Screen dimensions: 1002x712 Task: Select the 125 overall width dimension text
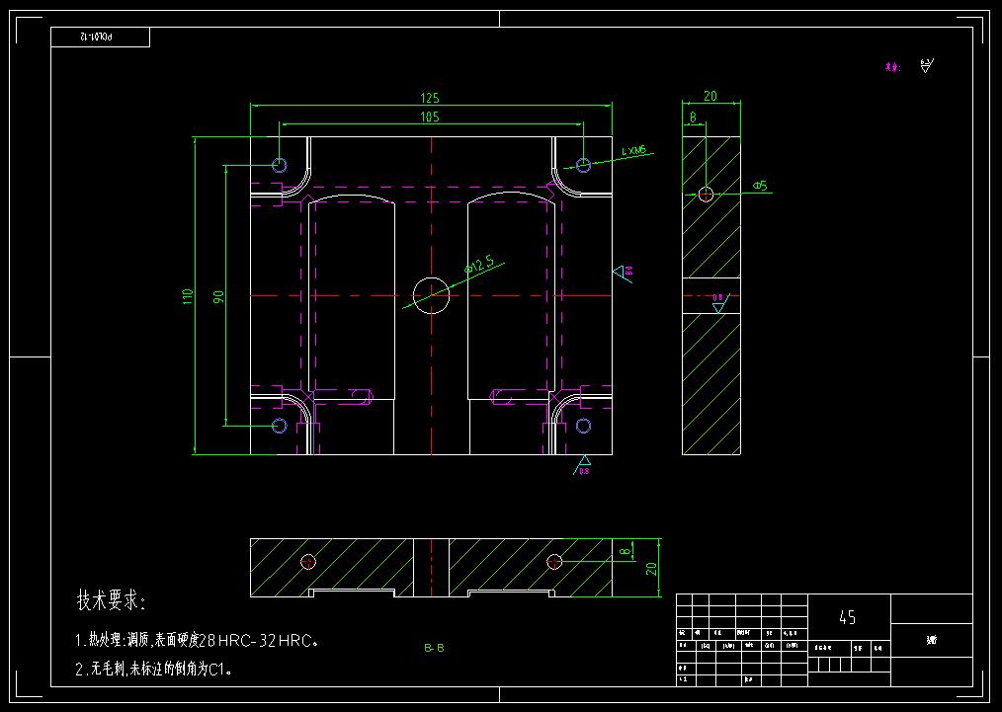pos(430,98)
